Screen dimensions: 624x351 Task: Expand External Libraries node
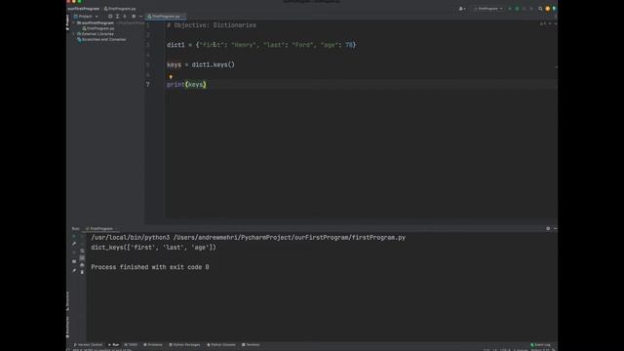pyautogui.click(x=74, y=34)
